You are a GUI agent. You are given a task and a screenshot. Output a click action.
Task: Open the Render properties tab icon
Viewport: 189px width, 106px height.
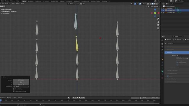pyautogui.click(x=162, y=44)
